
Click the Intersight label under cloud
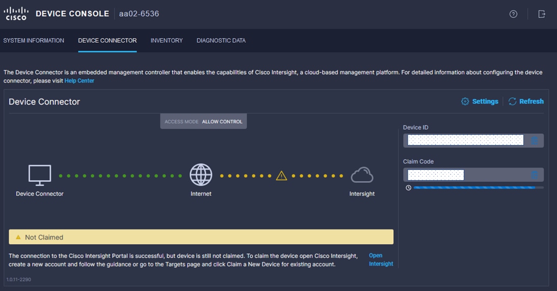coord(362,193)
